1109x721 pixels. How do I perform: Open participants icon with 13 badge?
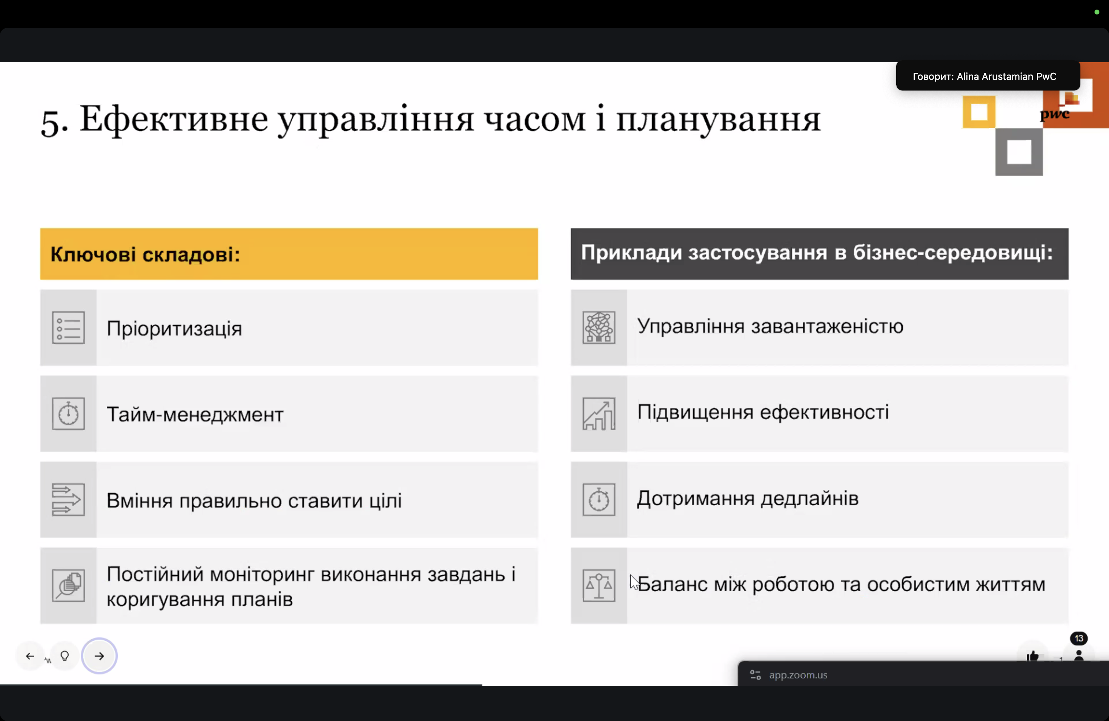(x=1078, y=654)
